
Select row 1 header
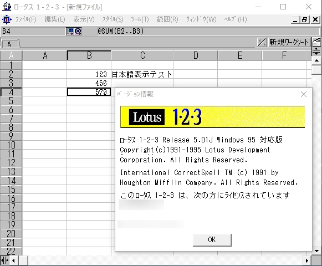pyautogui.click(x=11, y=65)
